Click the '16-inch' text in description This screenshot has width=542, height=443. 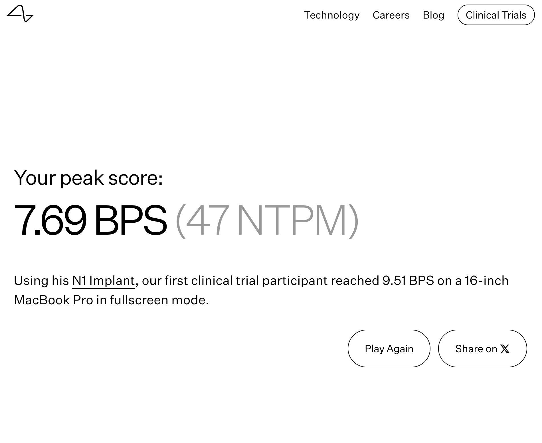point(486,281)
